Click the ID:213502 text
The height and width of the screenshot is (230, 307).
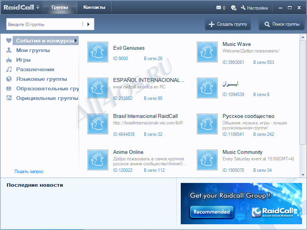123,98
